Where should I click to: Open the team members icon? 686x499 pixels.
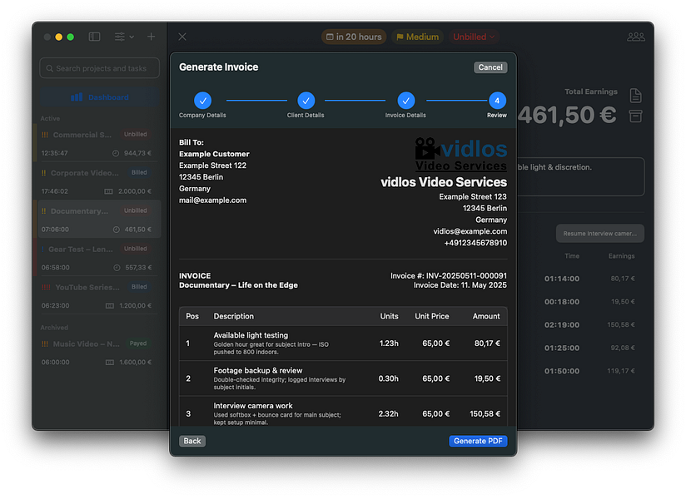click(636, 37)
